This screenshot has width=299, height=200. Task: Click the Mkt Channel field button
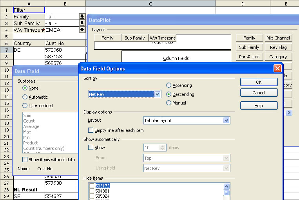[x=278, y=38]
